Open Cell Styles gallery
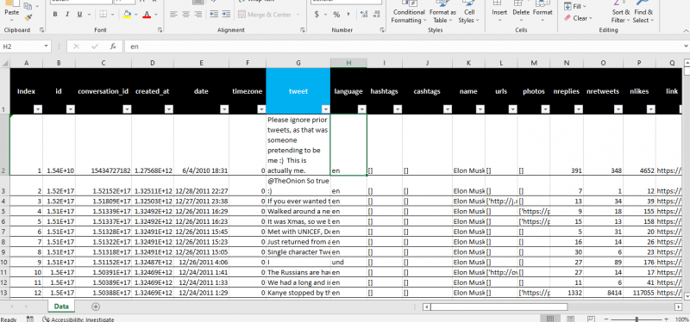 (x=468, y=13)
